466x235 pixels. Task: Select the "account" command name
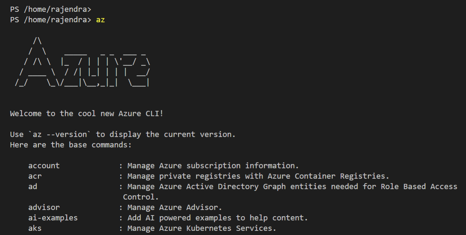click(44, 166)
